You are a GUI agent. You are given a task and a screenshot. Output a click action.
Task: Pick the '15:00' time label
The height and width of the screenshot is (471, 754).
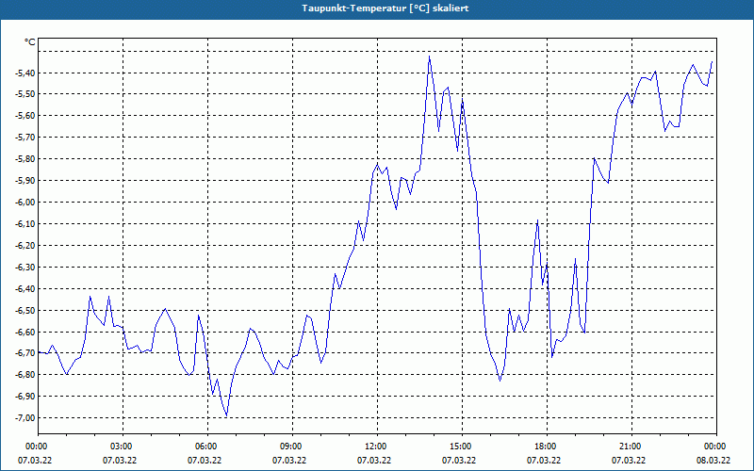coord(462,447)
